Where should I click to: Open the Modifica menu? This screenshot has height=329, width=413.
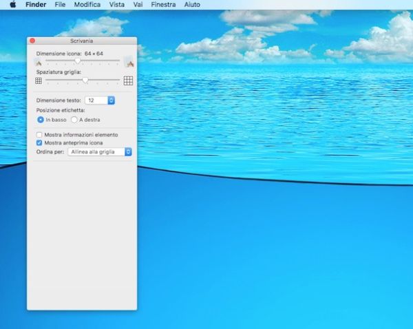coord(87,5)
